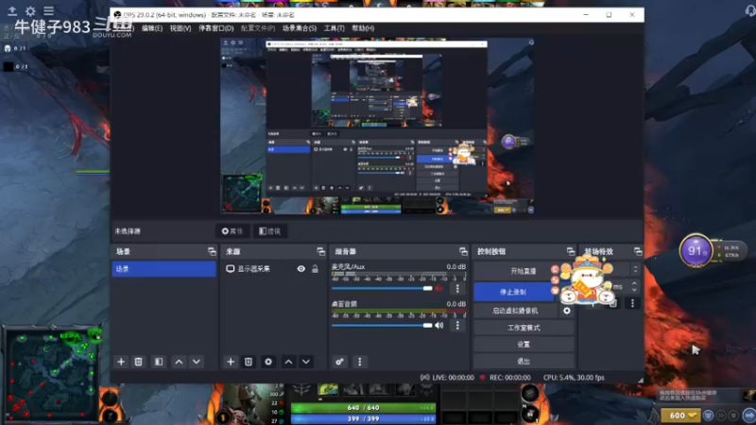Open scene filters icon in Scenes toolbar
The height and width of the screenshot is (425, 756).
[159, 362]
